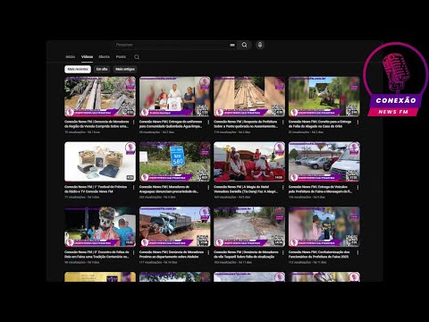This screenshot has width=429, height=322.
Task: Open guitar players gathering thumbnail
Action: click(324, 227)
